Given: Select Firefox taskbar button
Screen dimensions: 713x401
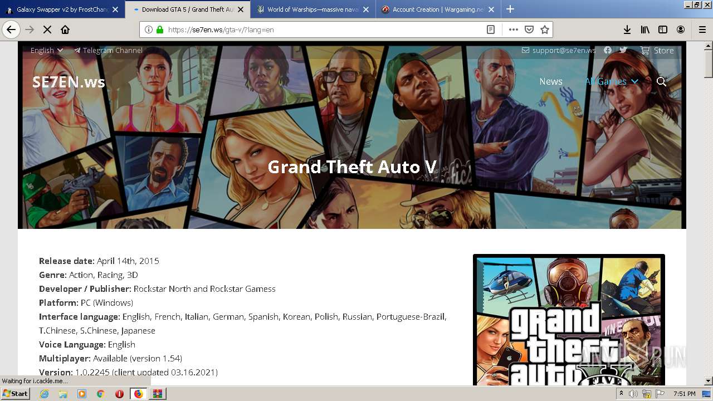Looking at the screenshot, I should pos(139,394).
